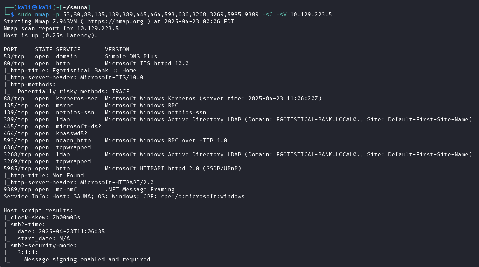Click the smb2-time date value
Viewport: 479px width, 267px height.
click(71, 231)
